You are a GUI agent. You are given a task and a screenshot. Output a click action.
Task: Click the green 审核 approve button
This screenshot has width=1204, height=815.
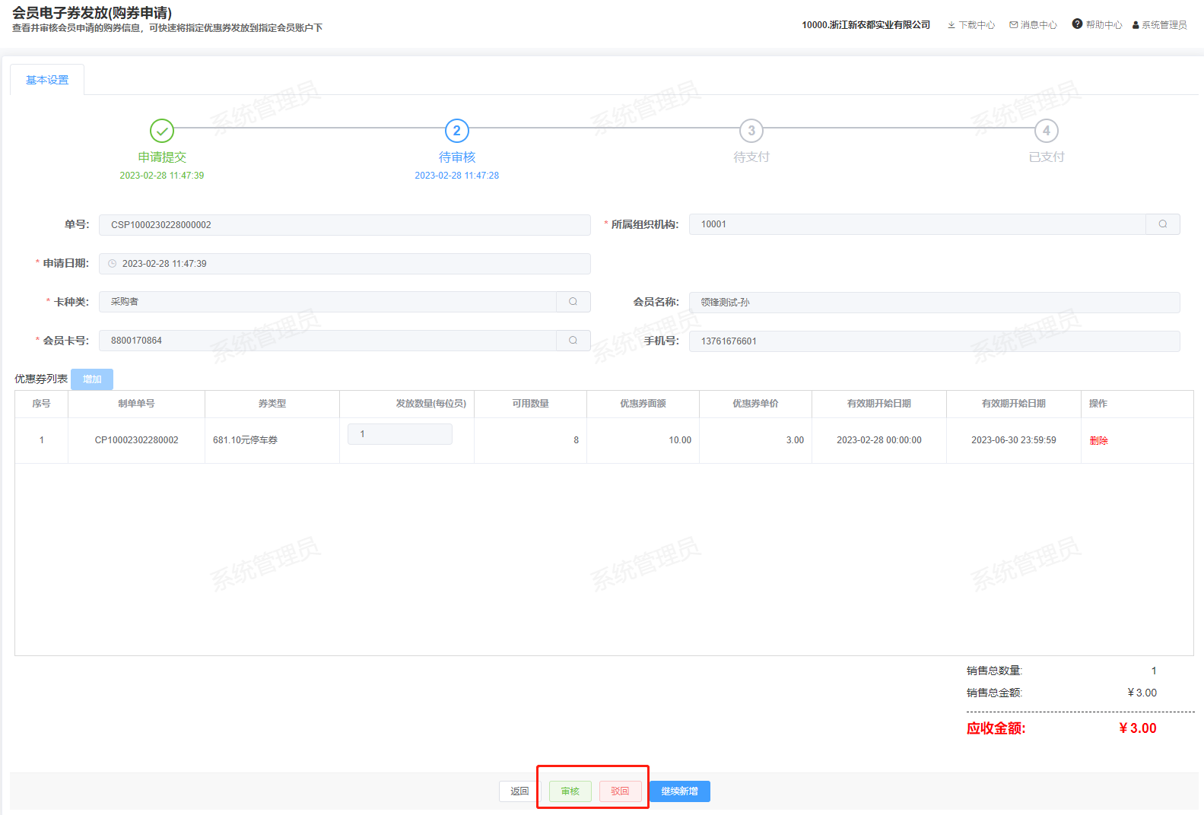click(x=570, y=791)
